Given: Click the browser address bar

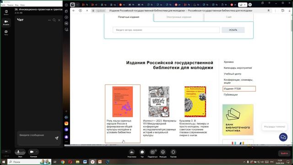Looking at the screenshot, I should pos(180,11).
